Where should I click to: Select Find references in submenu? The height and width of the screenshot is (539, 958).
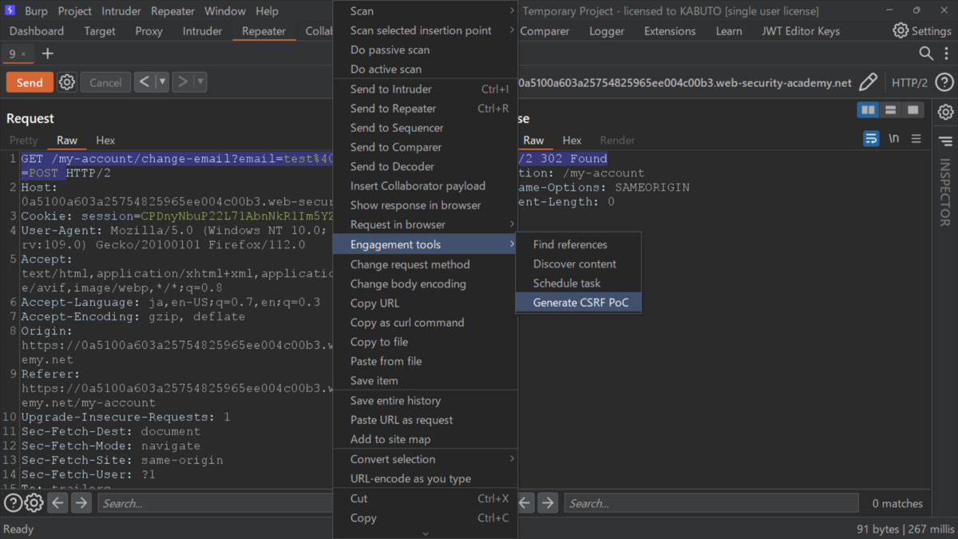coord(579,244)
